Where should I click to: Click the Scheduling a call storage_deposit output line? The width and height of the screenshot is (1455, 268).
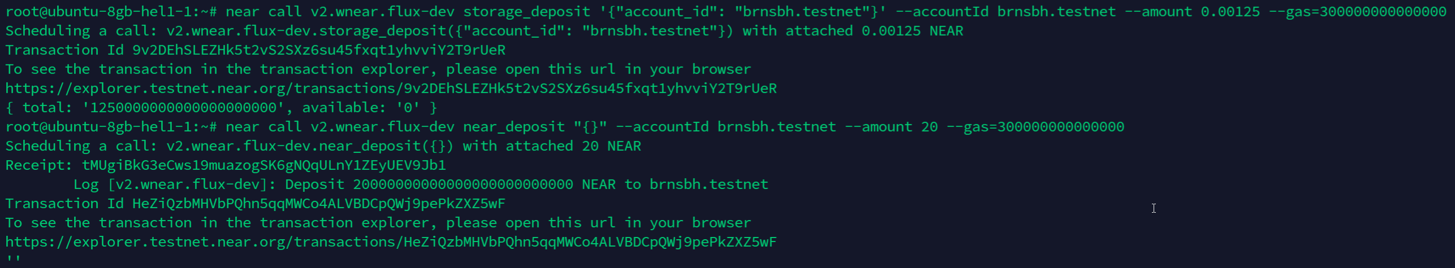(485, 31)
